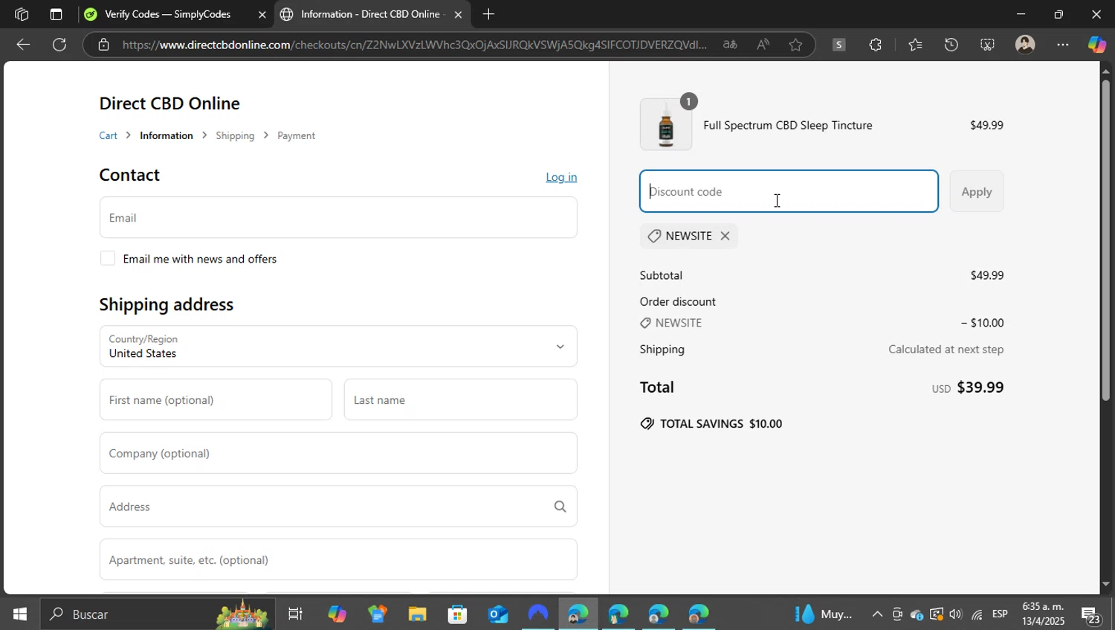Click the Full Spectrum CBD Sleep Tincture name

pyautogui.click(x=788, y=125)
